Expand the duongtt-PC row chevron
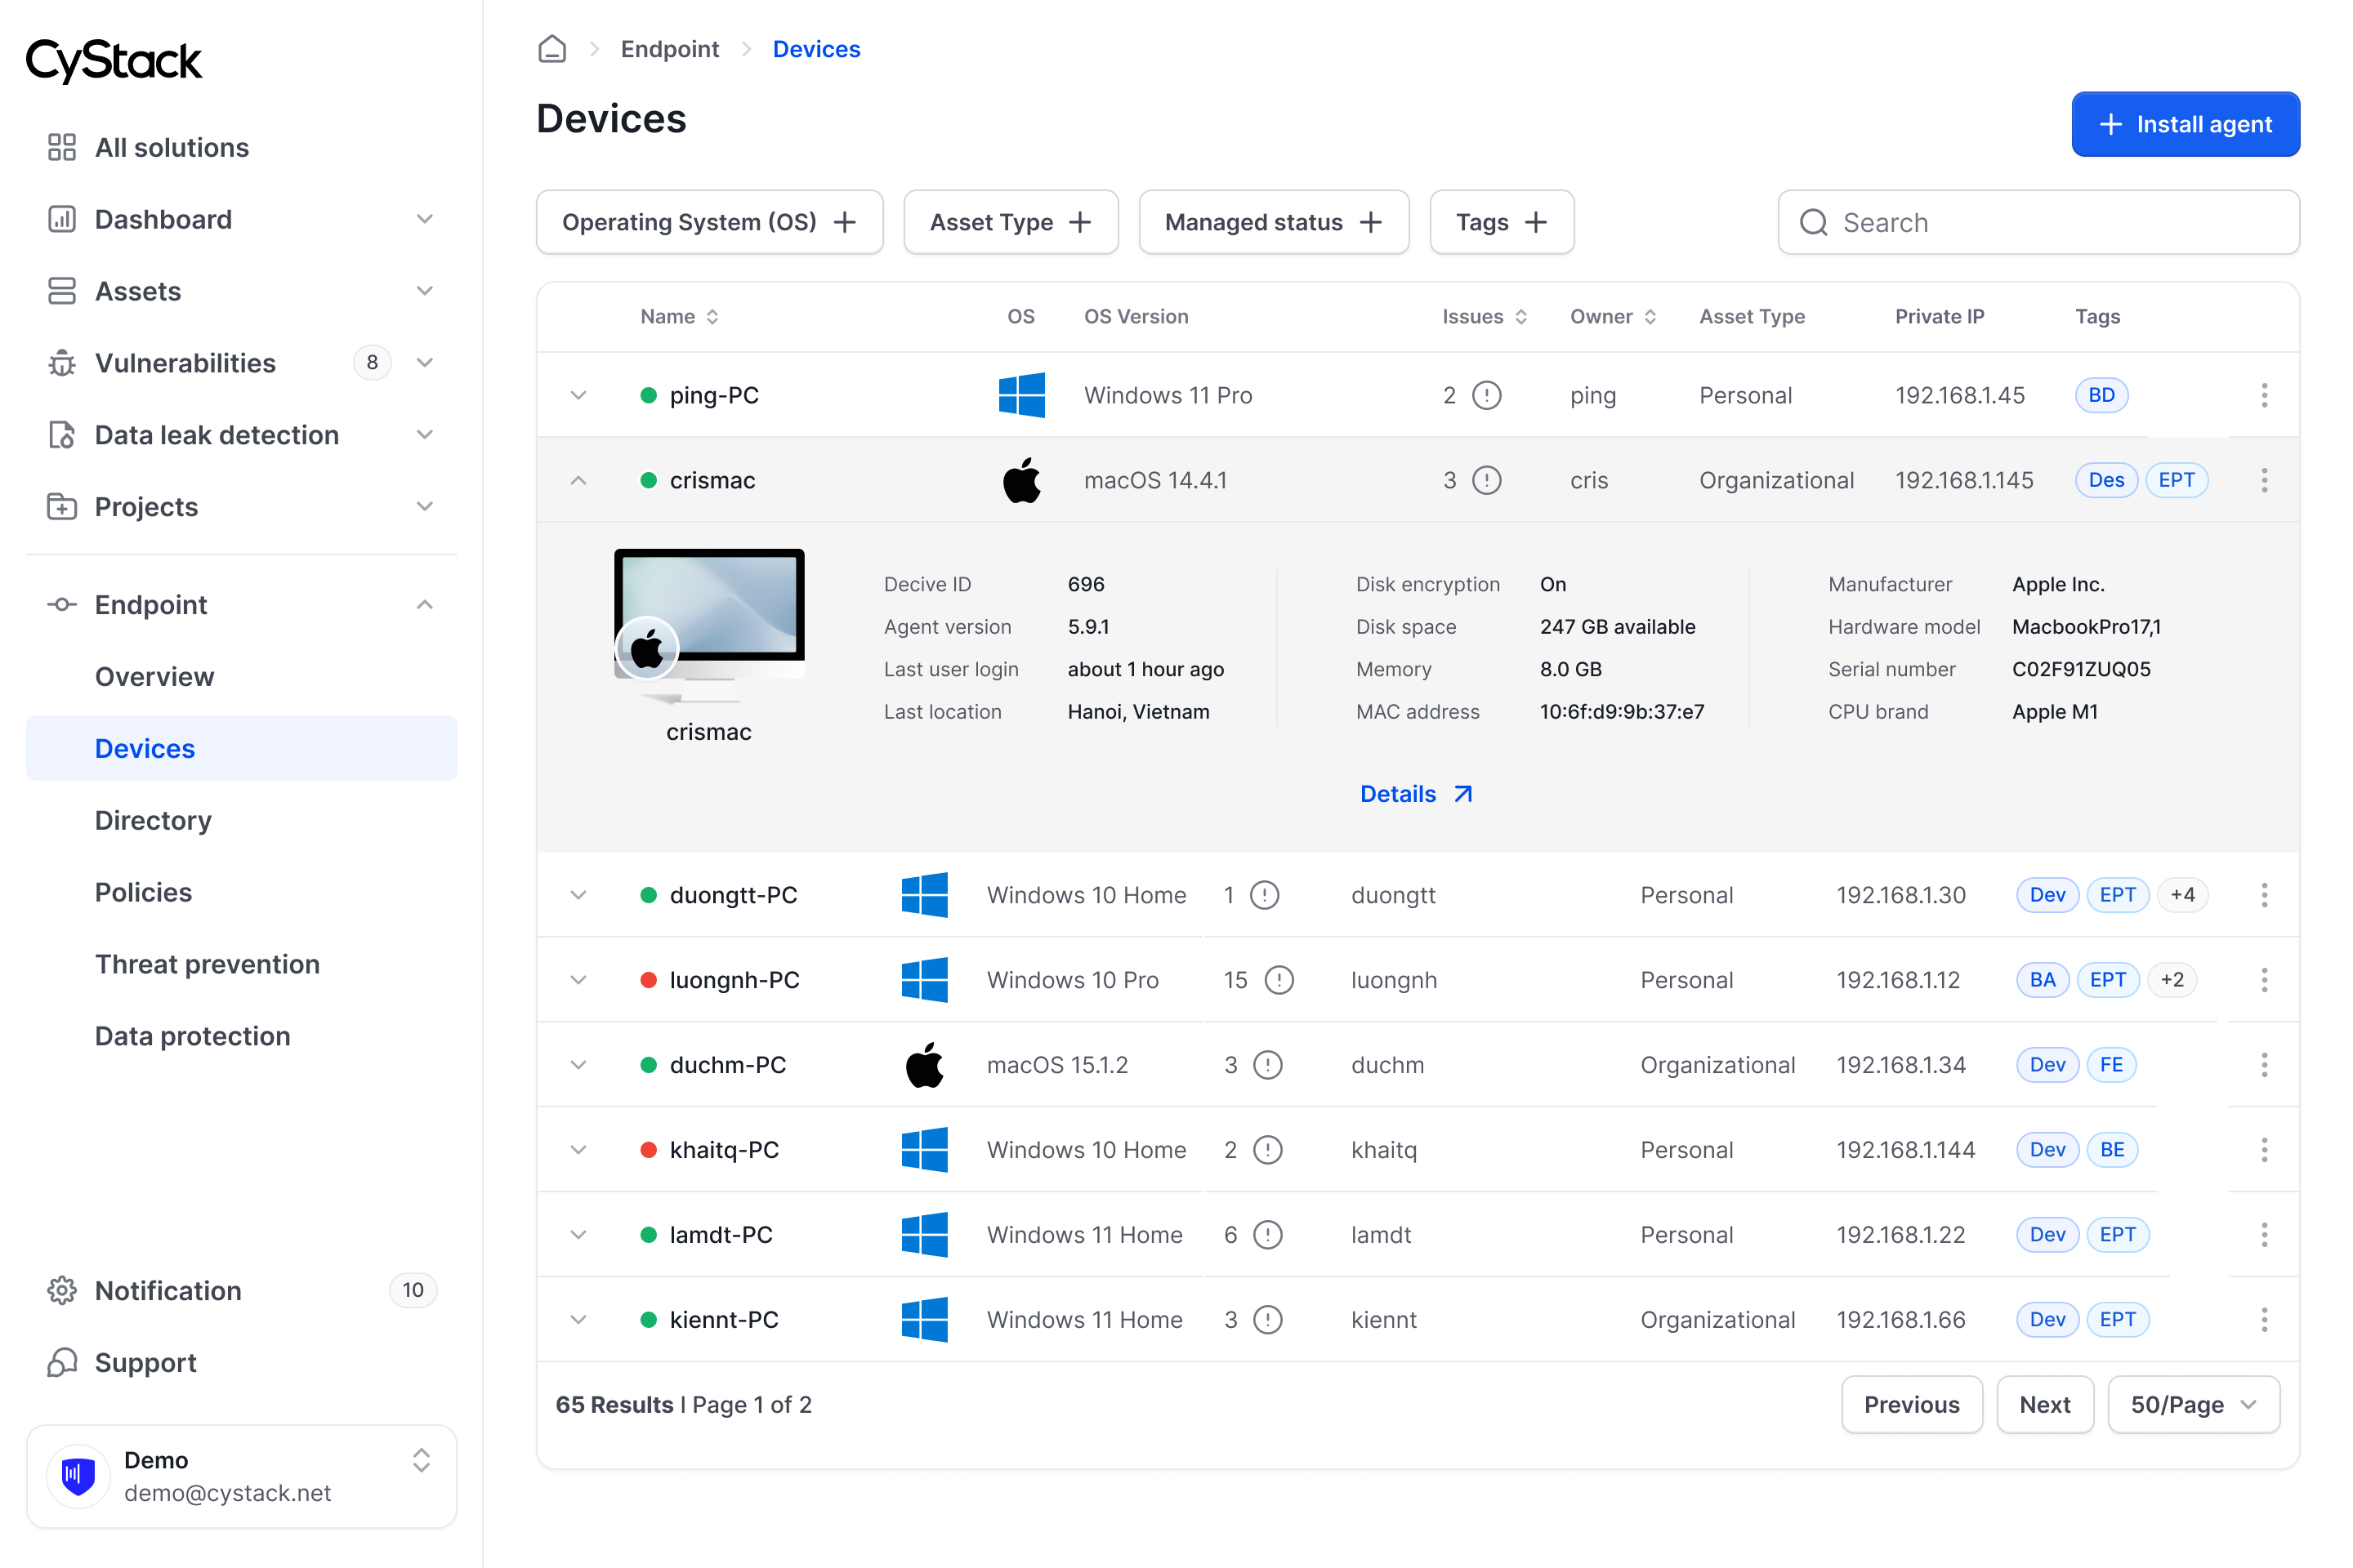 [578, 895]
